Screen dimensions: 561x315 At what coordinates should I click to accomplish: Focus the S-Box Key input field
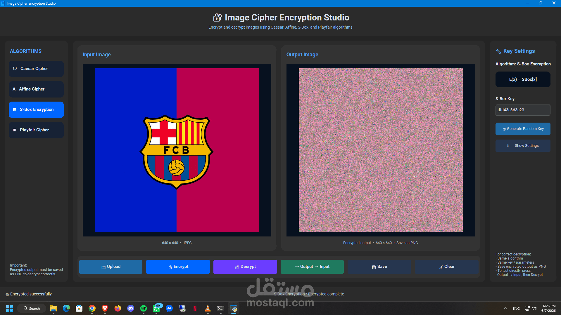(x=523, y=110)
